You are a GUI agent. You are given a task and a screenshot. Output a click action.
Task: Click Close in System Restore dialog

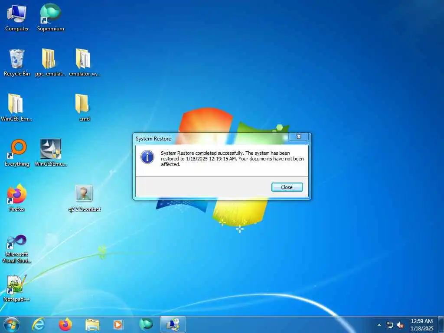pyautogui.click(x=287, y=187)
